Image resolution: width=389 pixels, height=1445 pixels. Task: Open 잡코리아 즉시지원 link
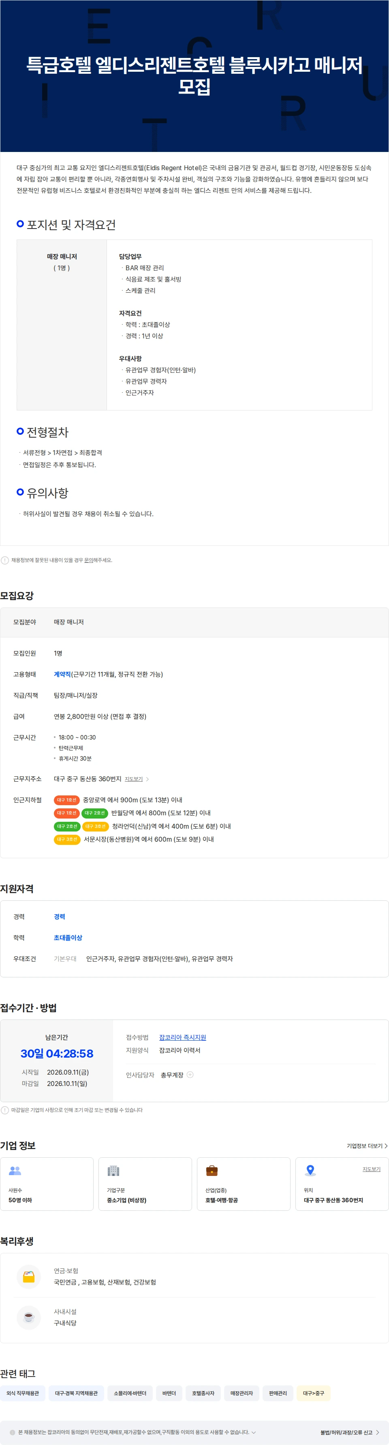pos(182,1037)
